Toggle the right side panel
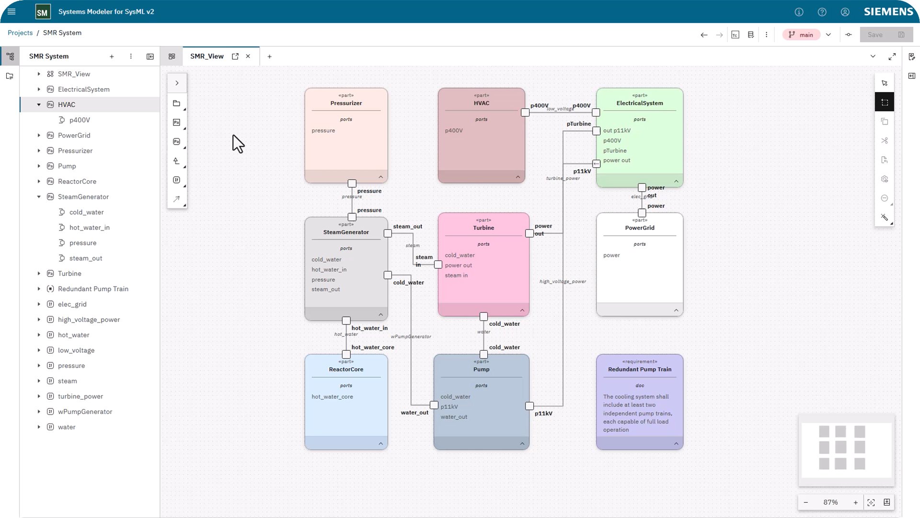This screenshot has width=920, height=518. [911, 76]
